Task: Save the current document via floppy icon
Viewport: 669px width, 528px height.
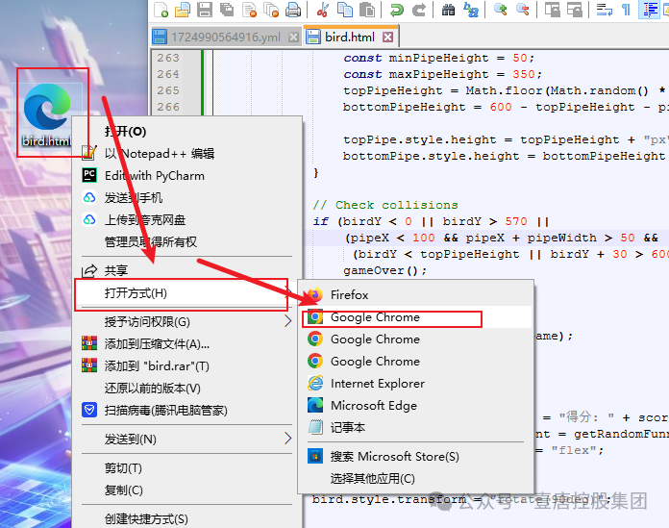Action: click(205, 9)
